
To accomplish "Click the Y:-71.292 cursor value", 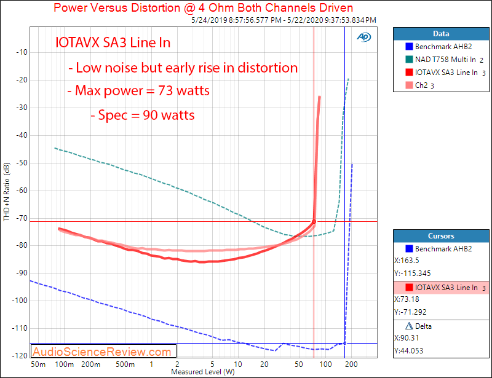I will (x=410, y=312).
